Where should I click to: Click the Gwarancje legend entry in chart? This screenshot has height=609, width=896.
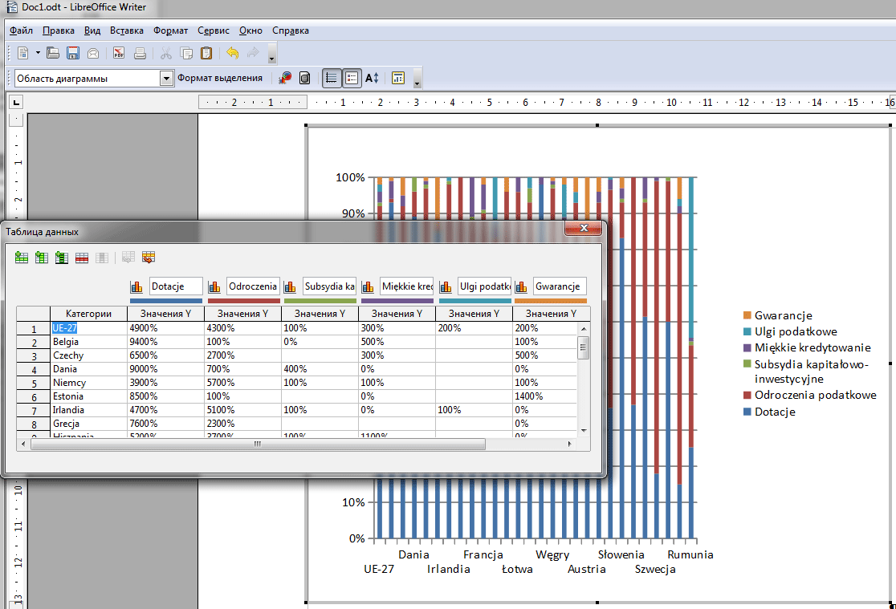[x=778, y=315]
